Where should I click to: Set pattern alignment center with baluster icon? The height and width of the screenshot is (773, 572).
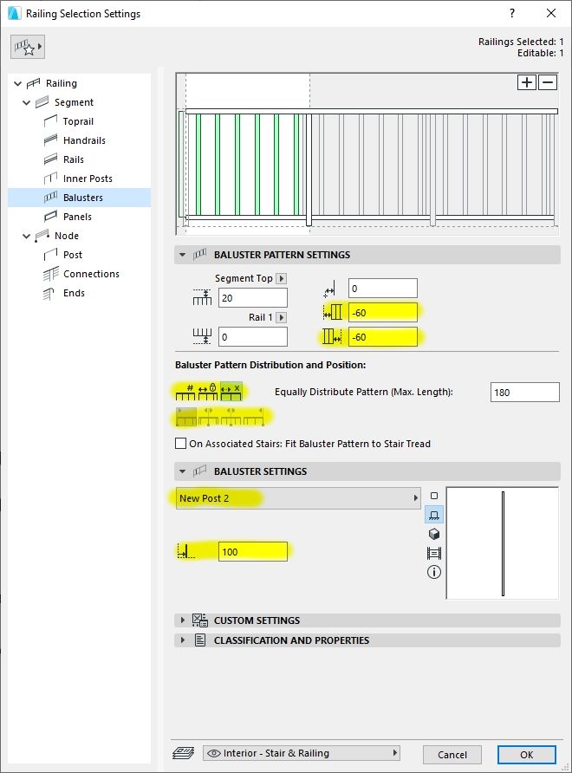click(209, 417)
